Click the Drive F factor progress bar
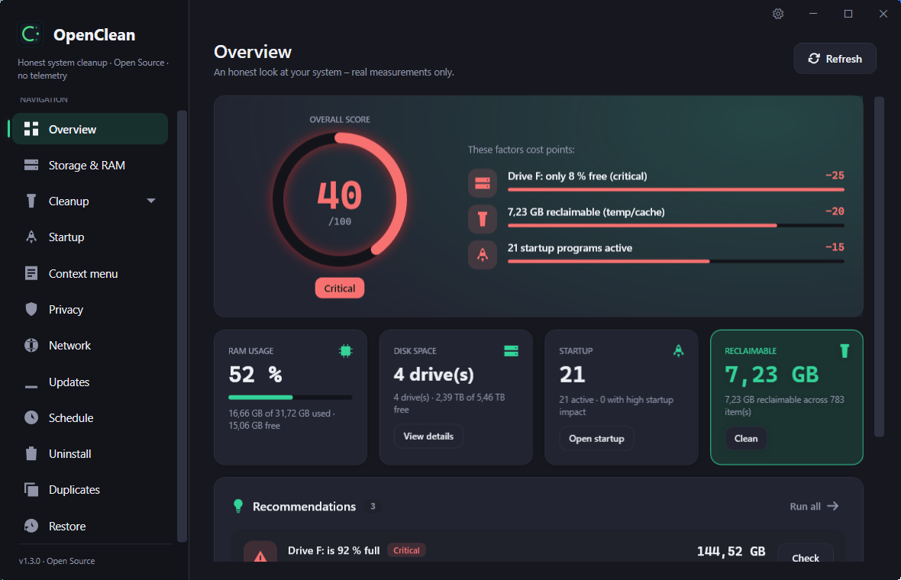The image size is (901, 580). tap(676, 189)
